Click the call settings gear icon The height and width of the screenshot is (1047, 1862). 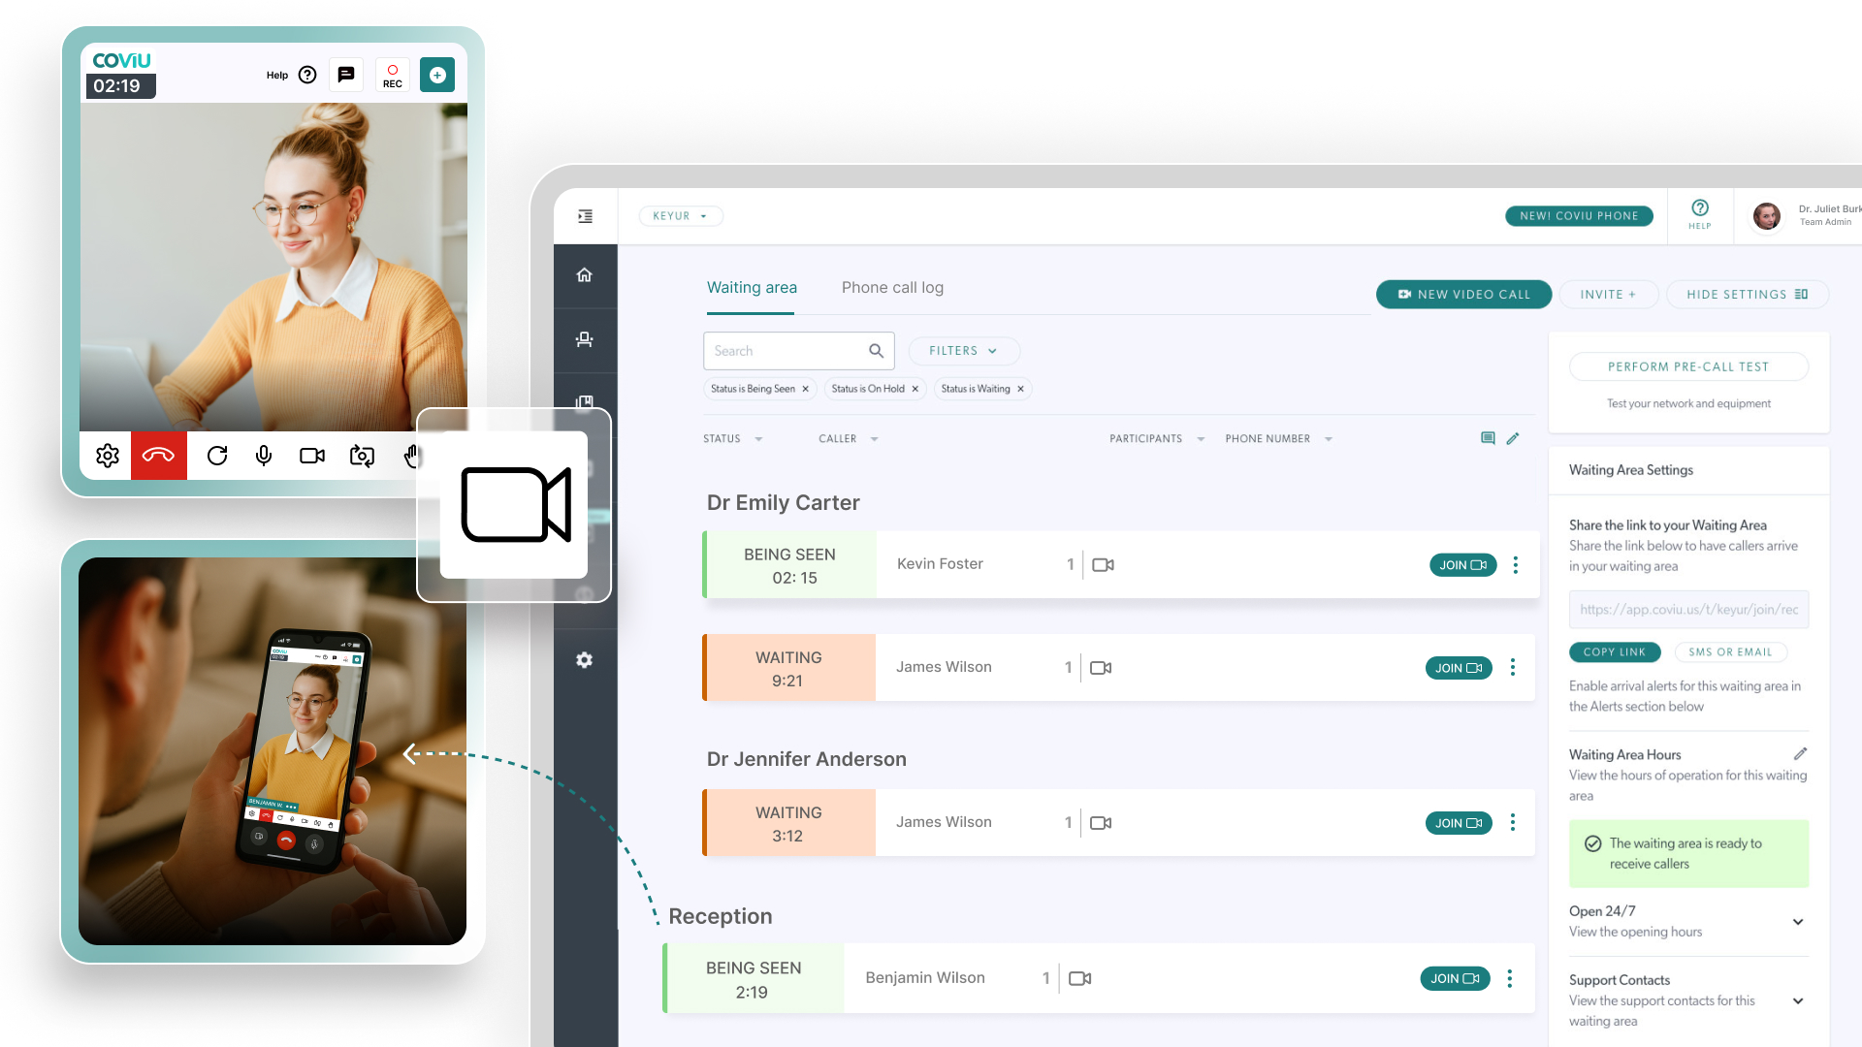pyautogui.click(x=107, y=456)
